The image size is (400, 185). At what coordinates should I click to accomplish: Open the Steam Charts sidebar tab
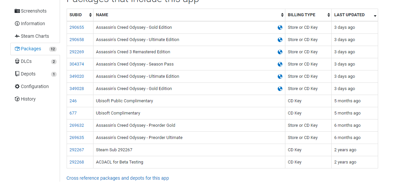[x=35, y=36]
